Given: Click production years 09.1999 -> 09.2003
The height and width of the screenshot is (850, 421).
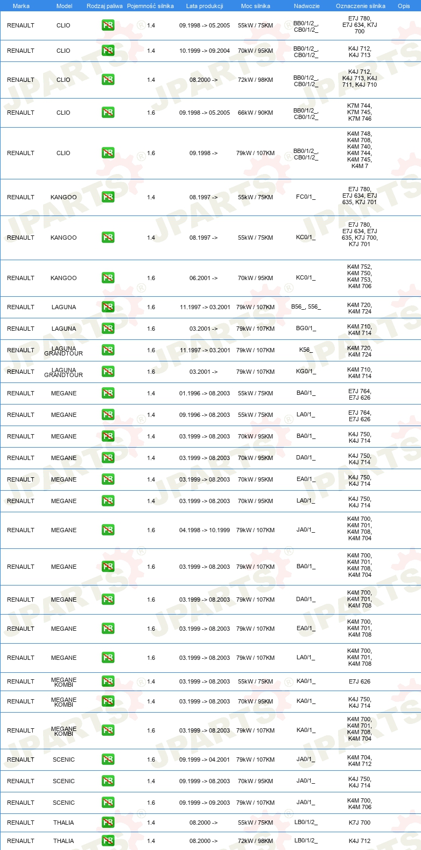Looking at the screenshot, I should [x=205, y=803].
